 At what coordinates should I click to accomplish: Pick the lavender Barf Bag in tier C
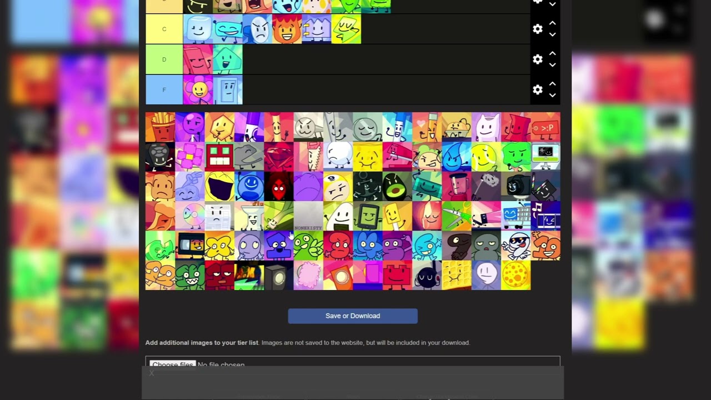click(x=317, y=29)
